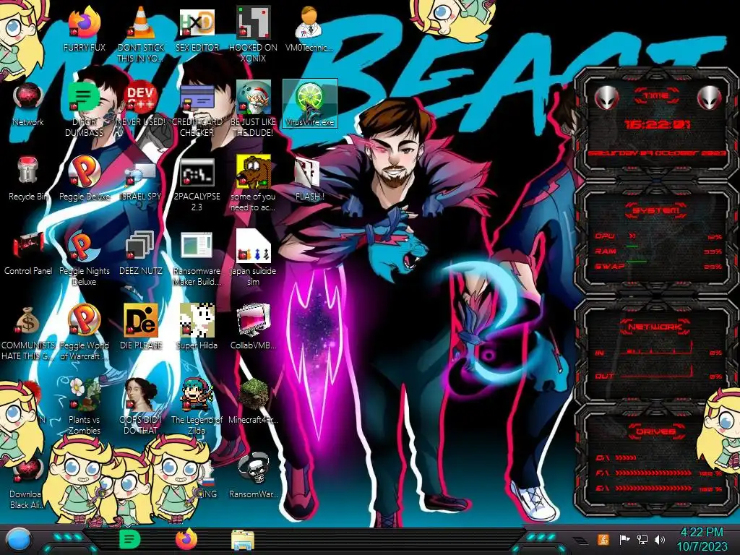Click the SWAP usage row in the widget
Screen dimensions: 740x555
[x=658, y=267]
